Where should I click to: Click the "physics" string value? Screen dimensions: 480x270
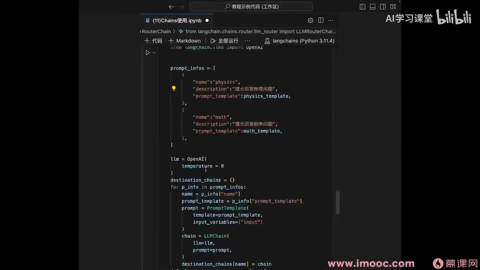226,82
